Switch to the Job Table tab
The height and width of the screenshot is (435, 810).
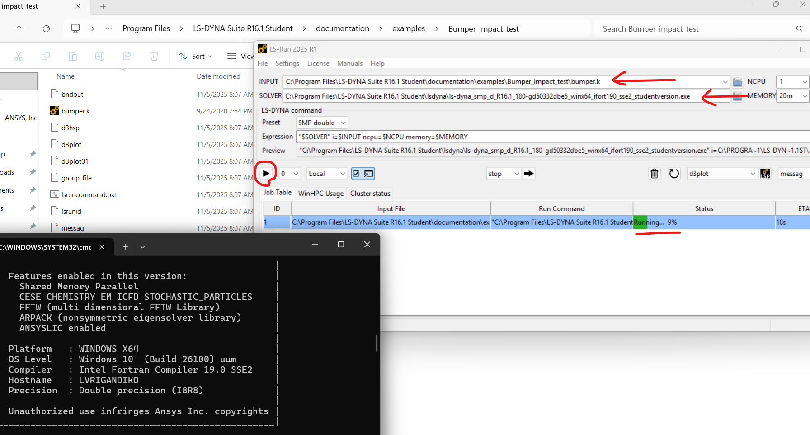click(278, 193)
